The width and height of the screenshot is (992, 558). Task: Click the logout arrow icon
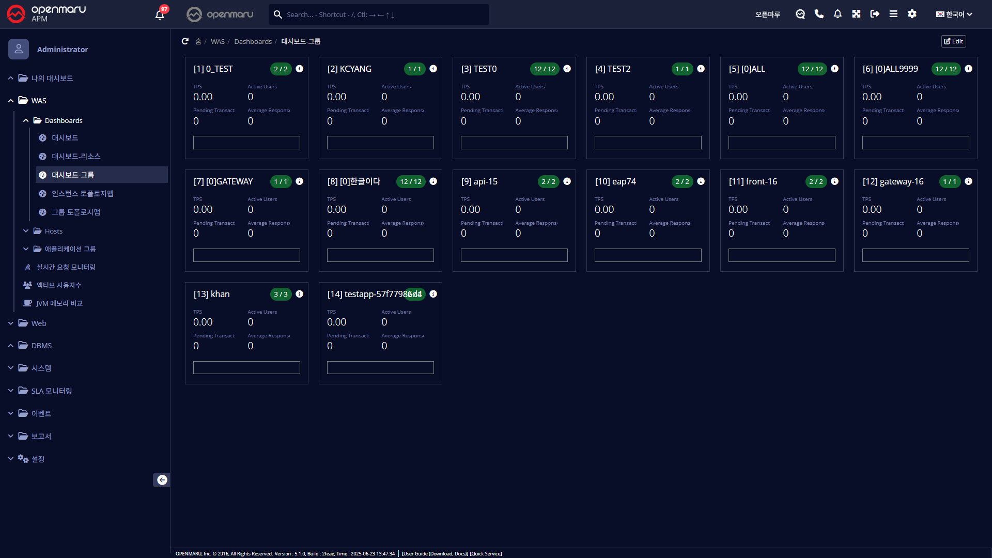(875, 14)
